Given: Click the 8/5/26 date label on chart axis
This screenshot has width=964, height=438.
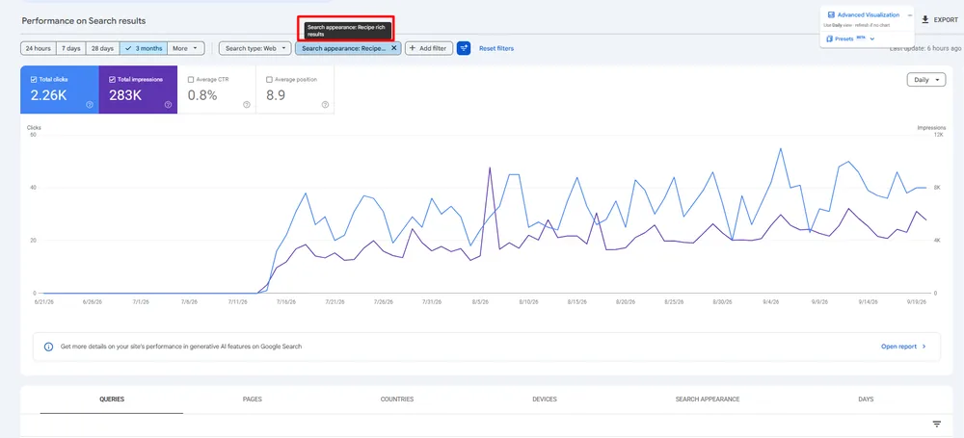Looking at the screenshot, I should pyautogui.click(x=480, y=302).
